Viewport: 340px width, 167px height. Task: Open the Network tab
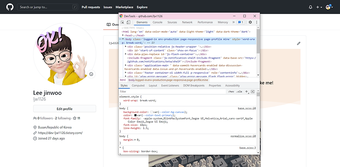[187, 22]
